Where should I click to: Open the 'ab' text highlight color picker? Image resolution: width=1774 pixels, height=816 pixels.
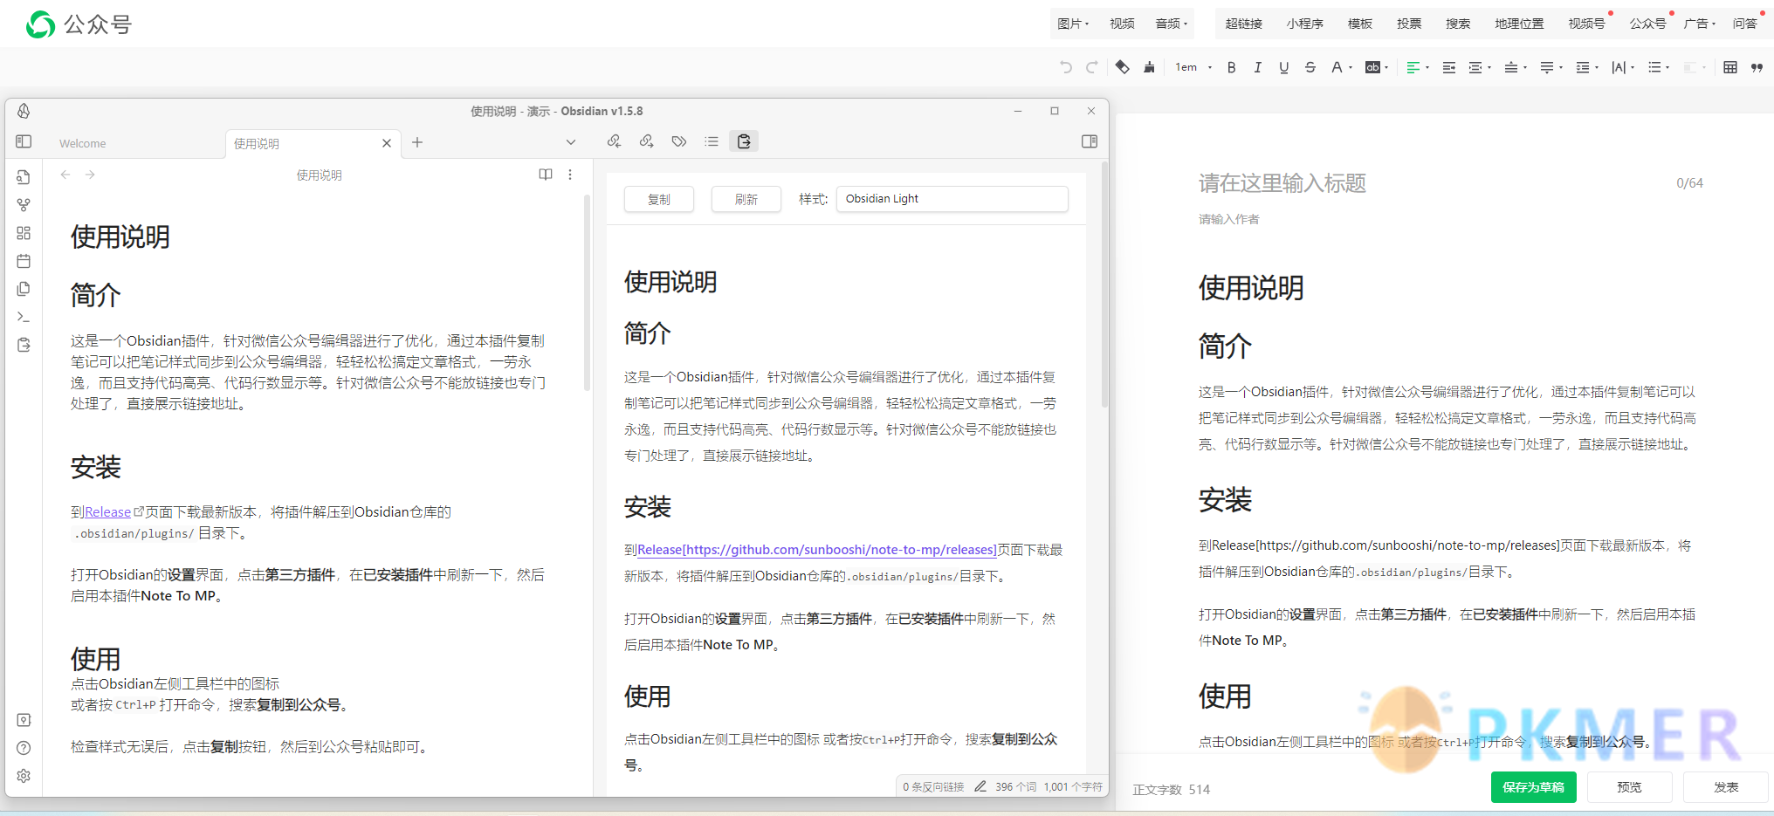pyautogui.click(x=1377, y=67)
